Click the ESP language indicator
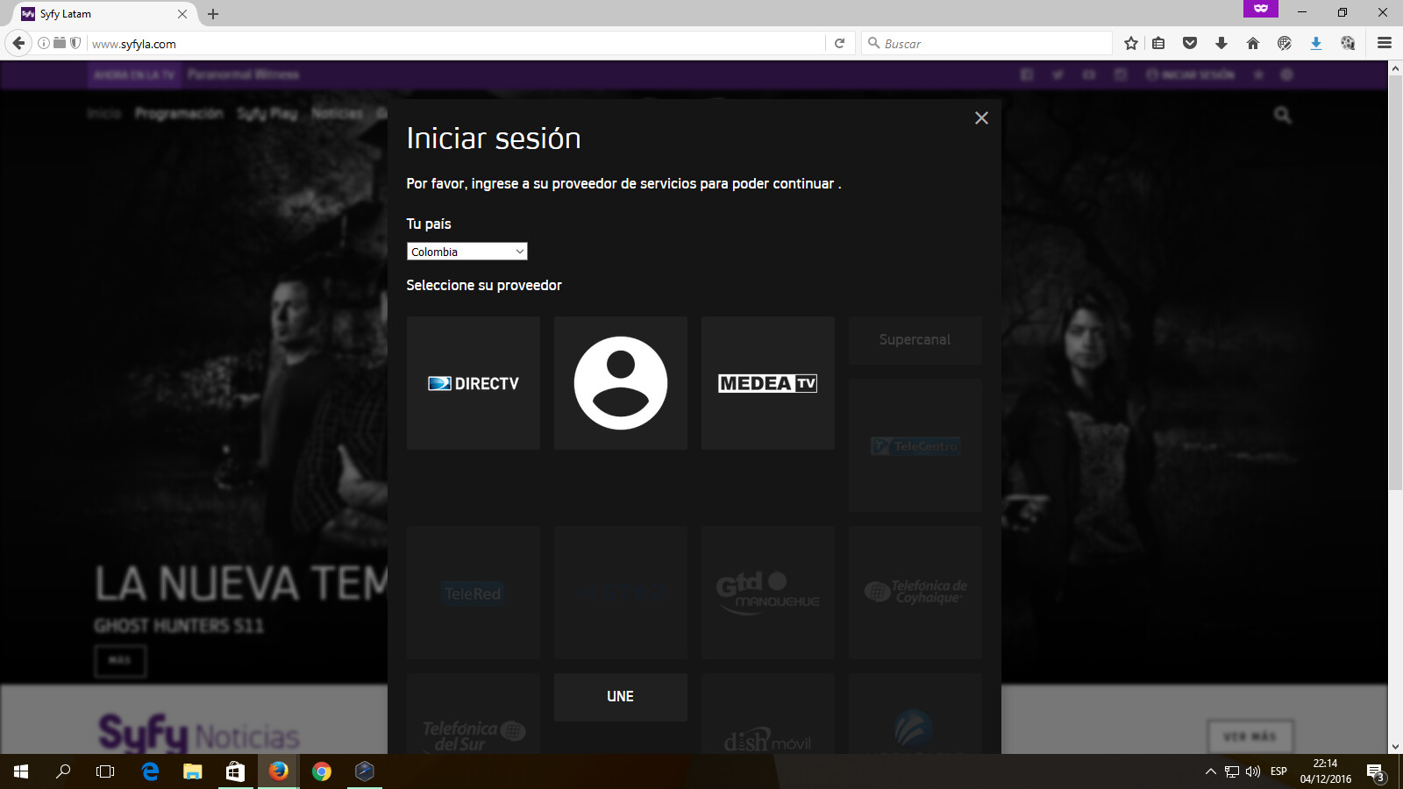Viewport: 1403px width, 789px height. pos(1278,771)
